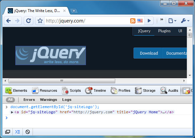Expand the <a id="jq-siteLogo"> result node
195x138 pixels.
click(12, 112)
